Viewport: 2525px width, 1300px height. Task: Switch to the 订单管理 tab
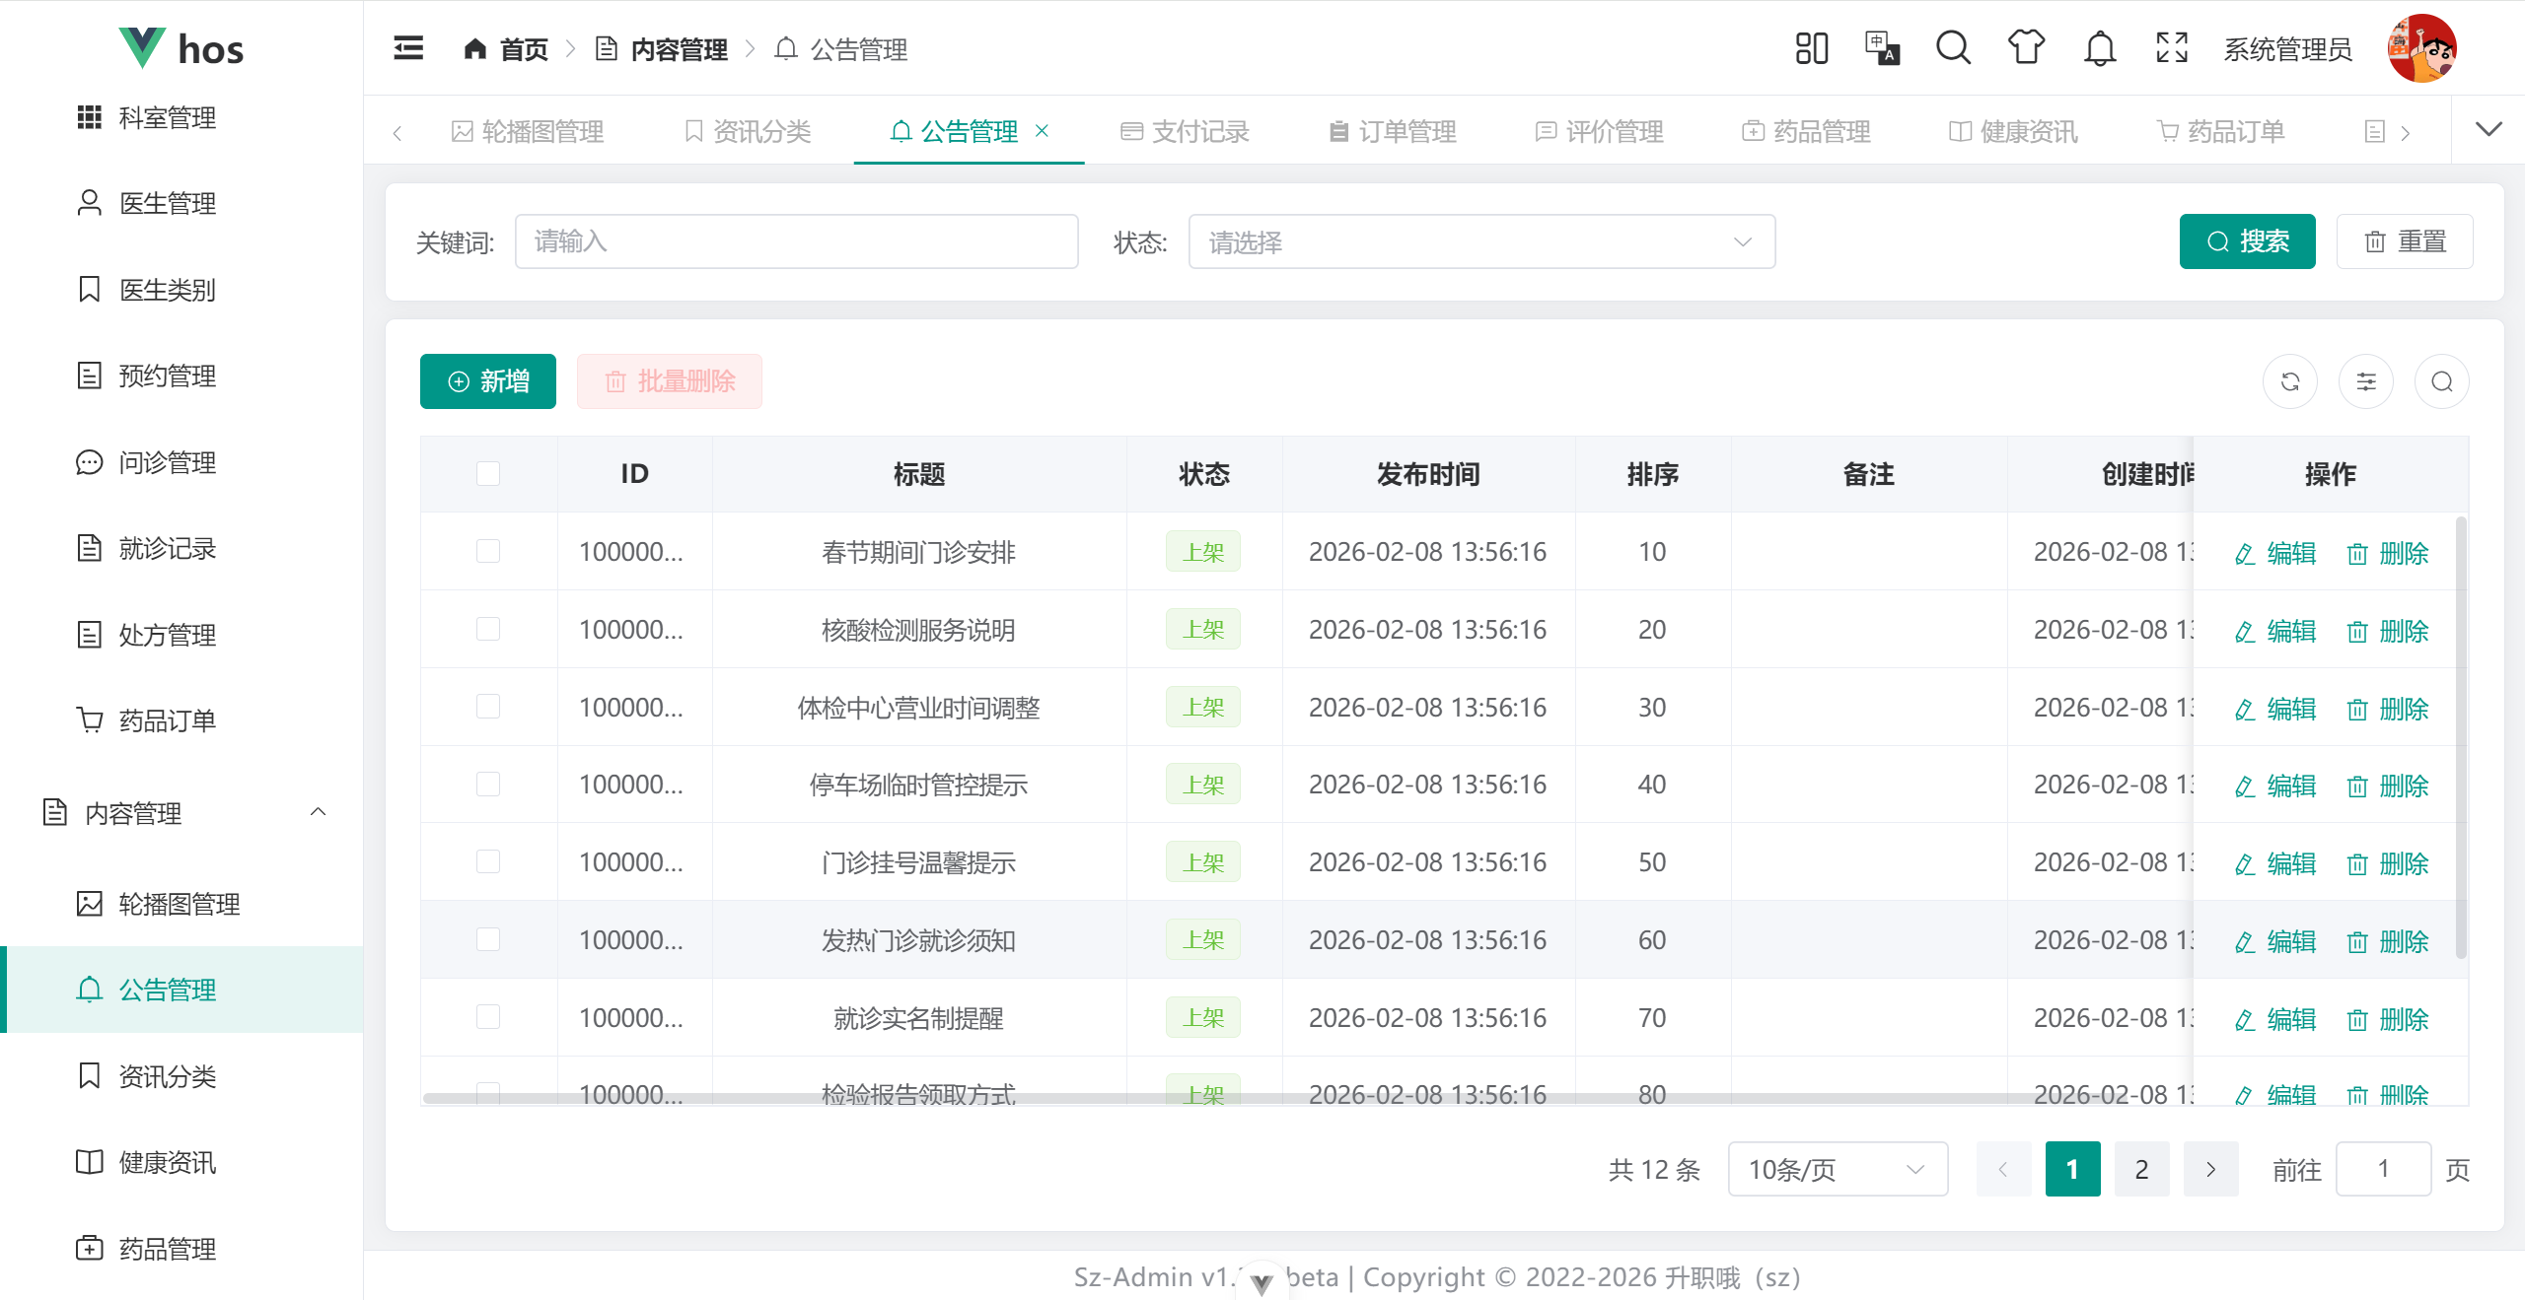coord(1393,131)
